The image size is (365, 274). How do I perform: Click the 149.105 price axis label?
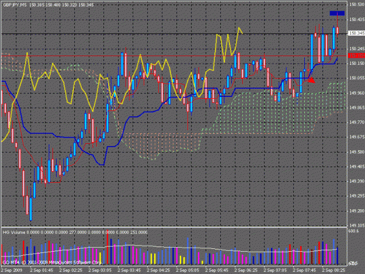click(357, 226)
